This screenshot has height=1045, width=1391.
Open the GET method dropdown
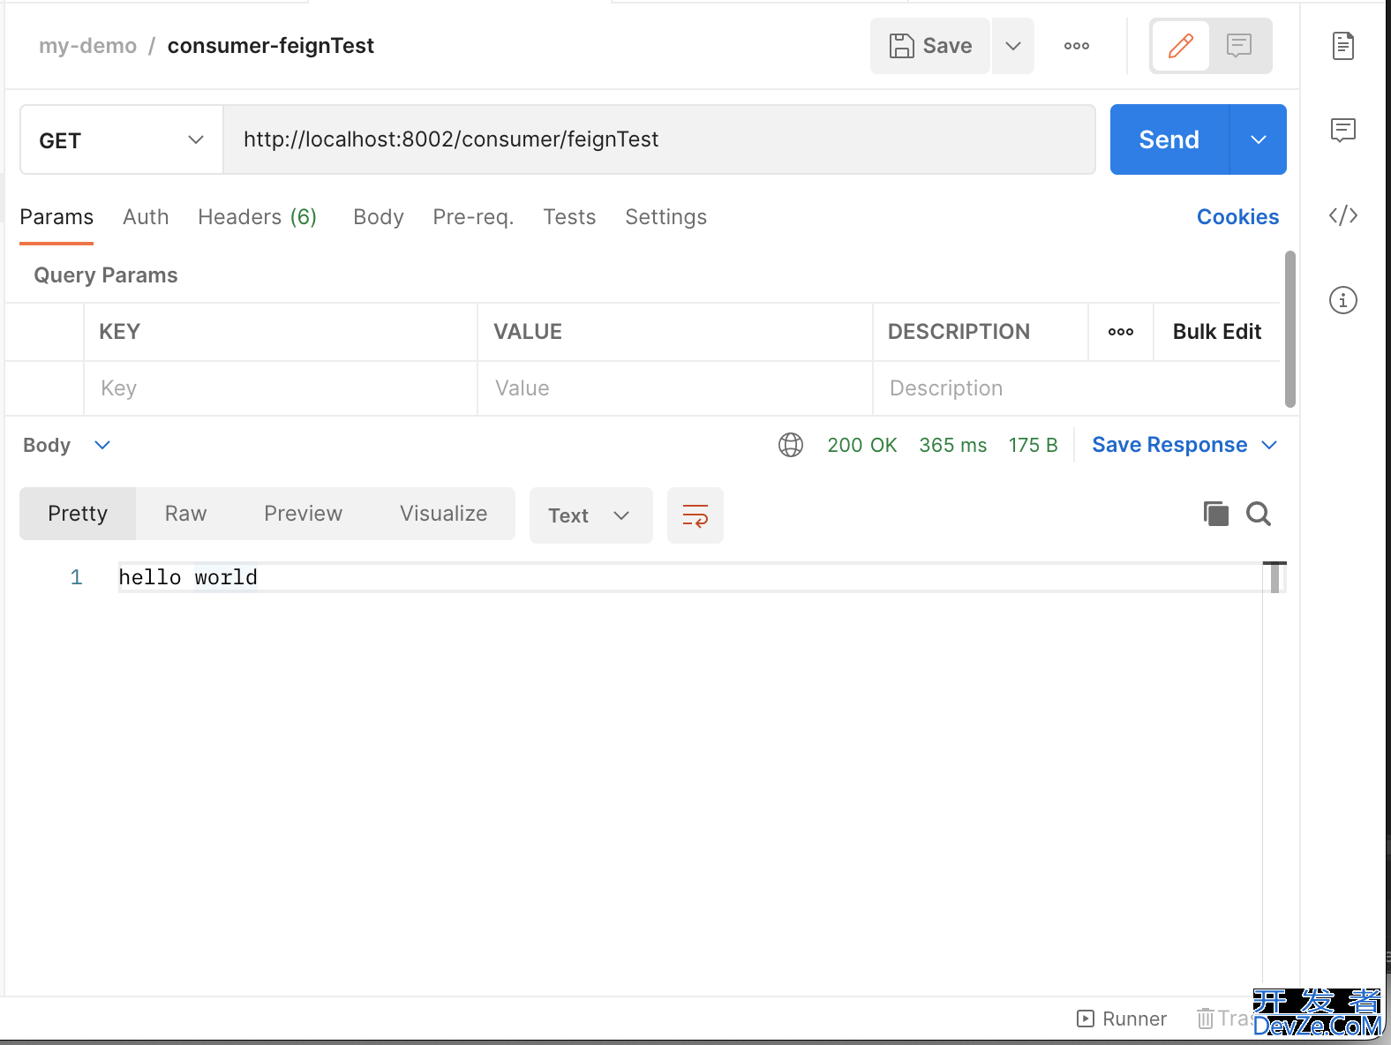tap(122, 140)
